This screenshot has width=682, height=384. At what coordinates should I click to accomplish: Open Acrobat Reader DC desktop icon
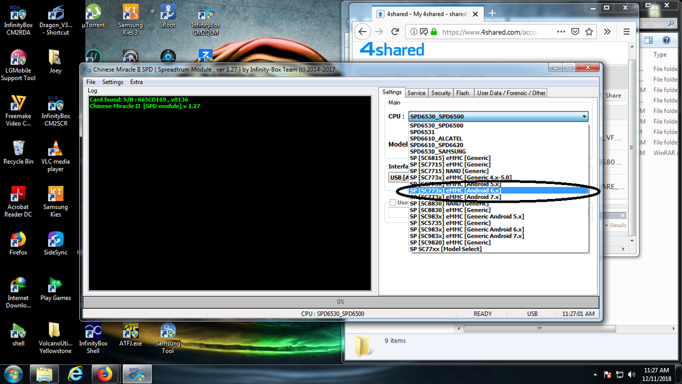pos(19,202)
